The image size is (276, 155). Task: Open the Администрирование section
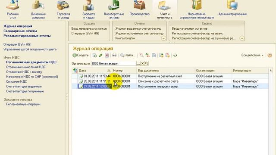232,8
